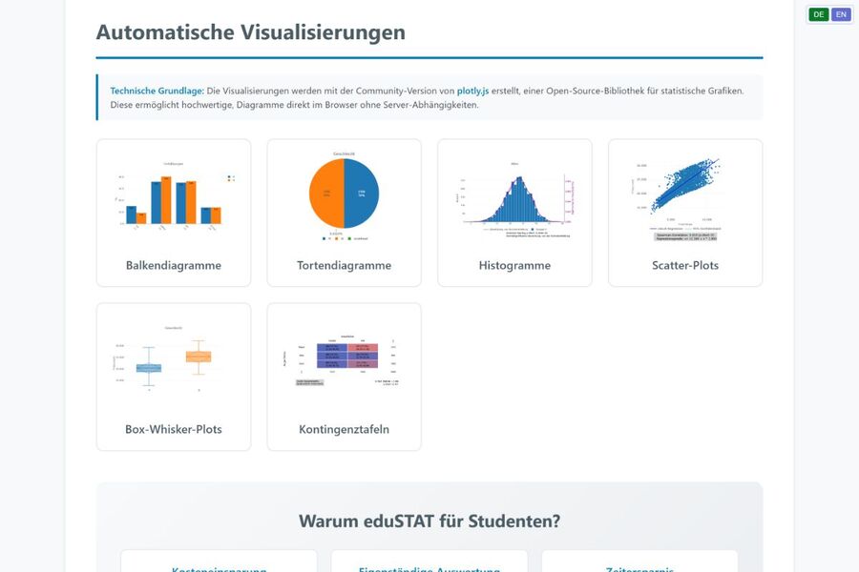Image resolution: width=859 pixels, height=572 pixels.
Task: Click the blue half of the pie chart
Action: 362,194
